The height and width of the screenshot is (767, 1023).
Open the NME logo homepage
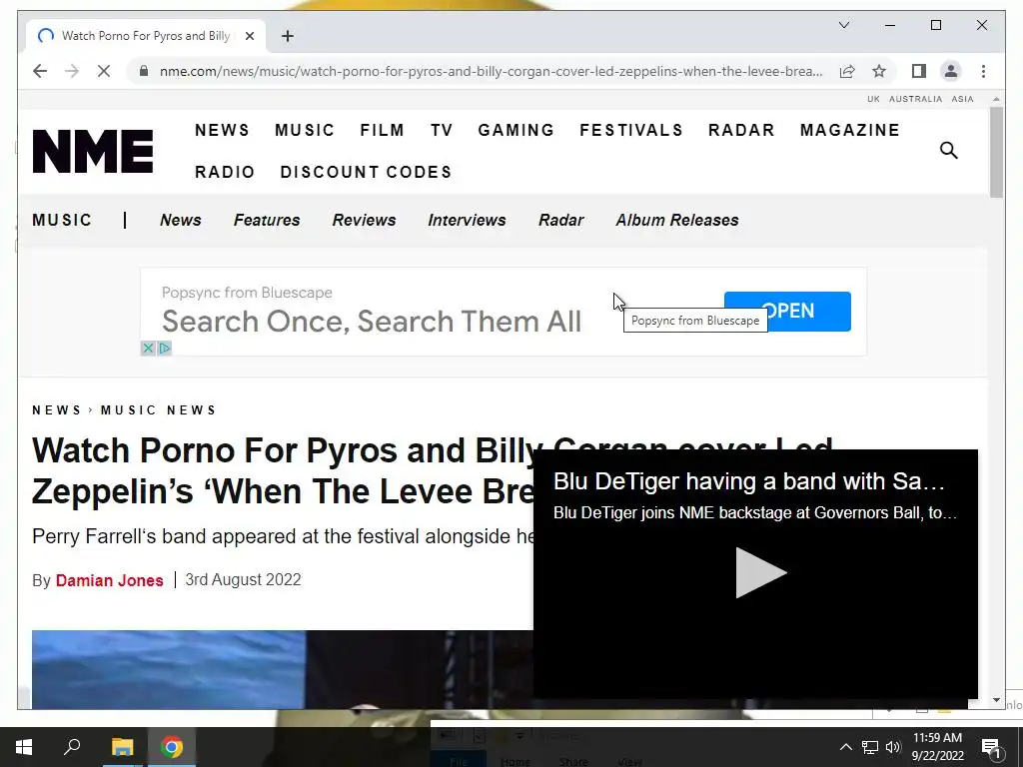point(93,152)
